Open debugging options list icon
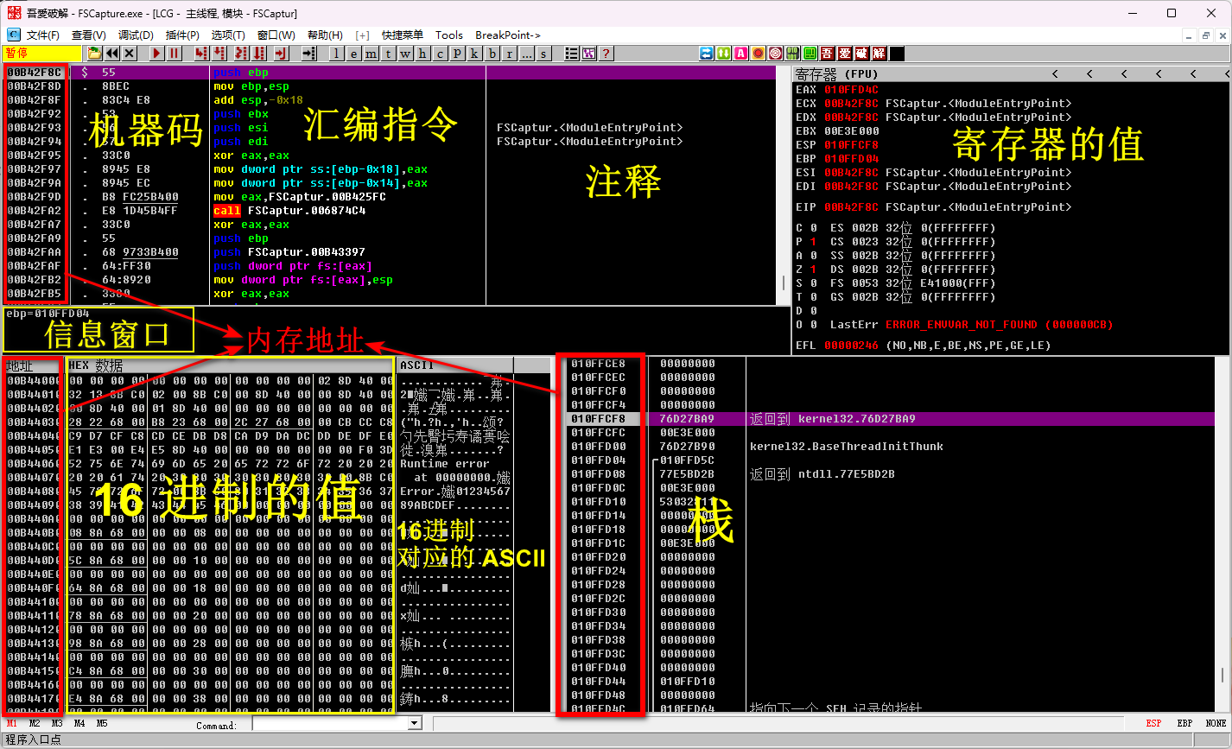Image resolution: width=1232 pixels, height=749 pixels. tap(571, 53)
